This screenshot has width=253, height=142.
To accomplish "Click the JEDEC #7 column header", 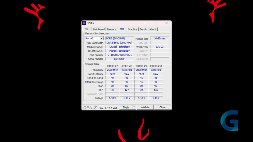I will (x=112, y=66).
